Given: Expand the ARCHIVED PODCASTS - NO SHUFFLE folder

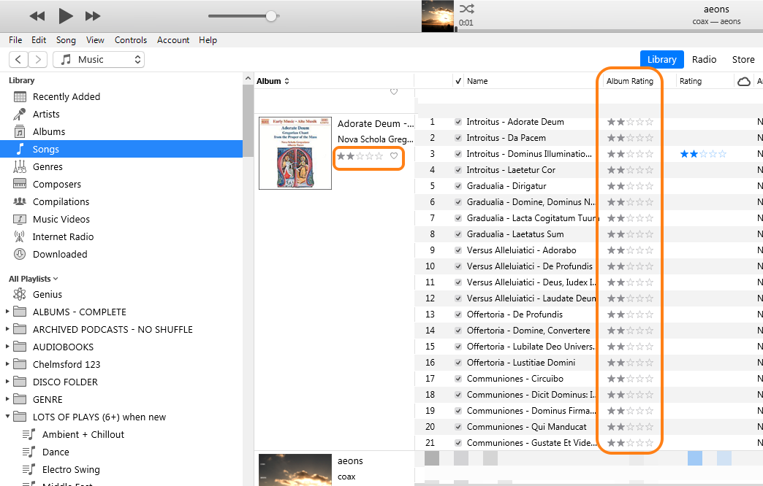Looking at the screenshot, I should pyautogui.click(x=7, y=329).
